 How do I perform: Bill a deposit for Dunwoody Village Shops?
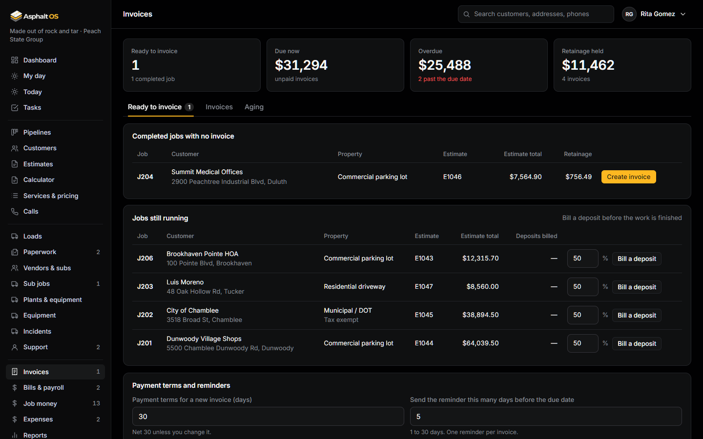point(637,343)
